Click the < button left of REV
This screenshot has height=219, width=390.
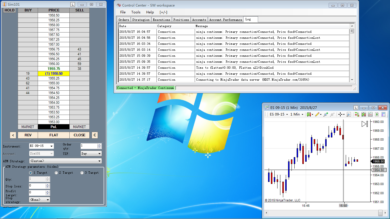point(13,135)
